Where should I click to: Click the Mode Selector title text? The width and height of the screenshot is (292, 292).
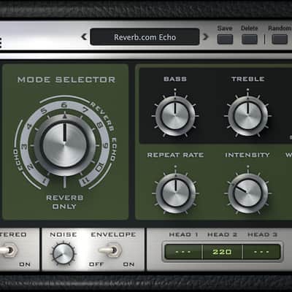(x=66, y=80)
